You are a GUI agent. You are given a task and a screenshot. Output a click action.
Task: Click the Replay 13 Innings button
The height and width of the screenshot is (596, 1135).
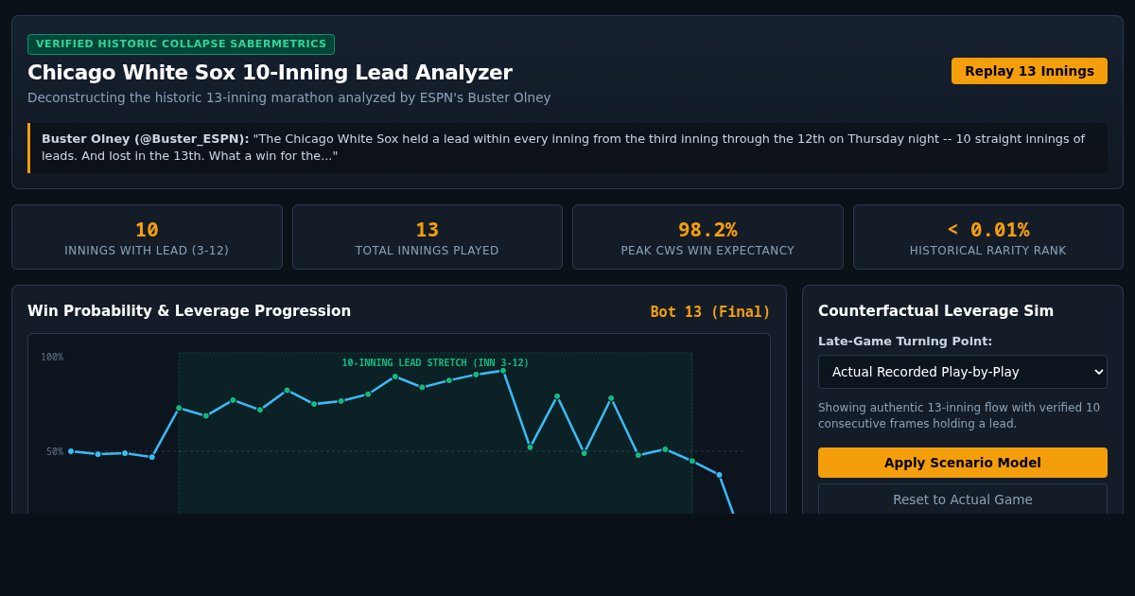[x=1029, y=71]
